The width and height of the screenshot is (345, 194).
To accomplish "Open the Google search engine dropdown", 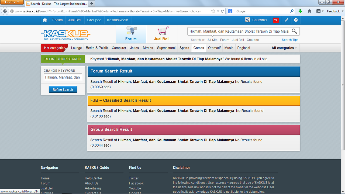I will [x=232, y=11].
